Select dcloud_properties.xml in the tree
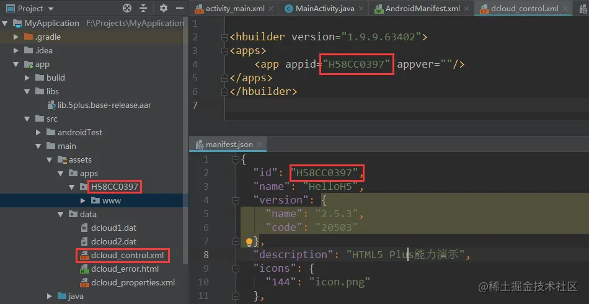Screen dimensions: 589x304 pyautogui.click(x=133, y=282)
